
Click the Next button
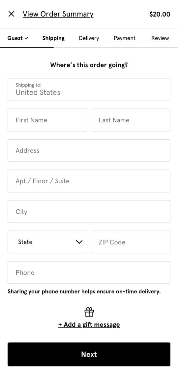coord(89,354)
